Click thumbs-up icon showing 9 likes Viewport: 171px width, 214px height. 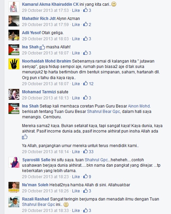(x=85, y=176)
